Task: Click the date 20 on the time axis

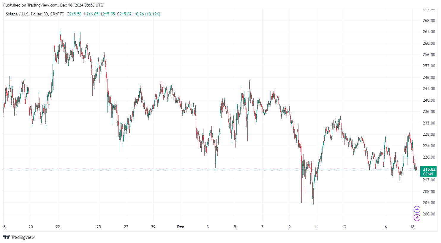Action: point(31,227)
